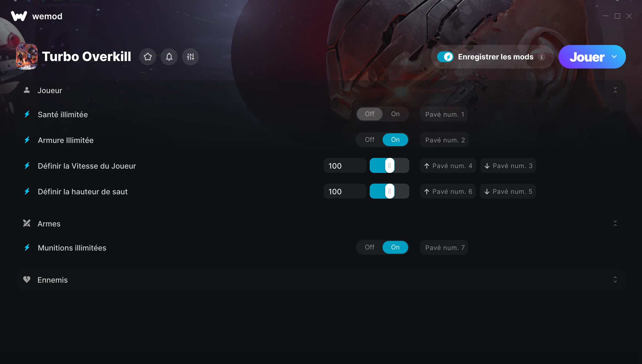Open the Jouer dropdown arrow

[614, 57]
